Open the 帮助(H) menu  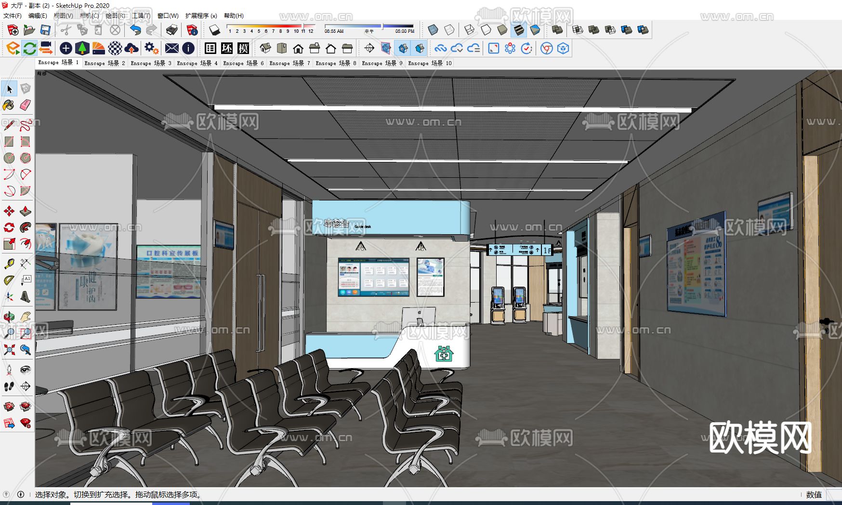coord(234,15)
